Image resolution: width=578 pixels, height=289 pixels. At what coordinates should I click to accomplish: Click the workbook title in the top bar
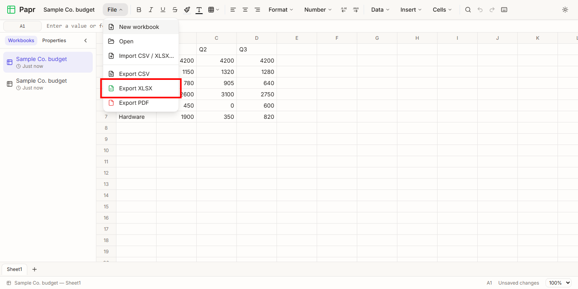tap(69, 10)
